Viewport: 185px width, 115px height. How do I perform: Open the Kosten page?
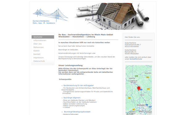[x=36, y=51]
